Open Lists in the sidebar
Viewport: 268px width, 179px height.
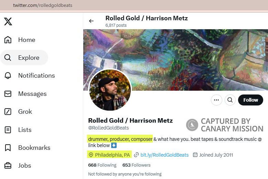click(18, 130)
